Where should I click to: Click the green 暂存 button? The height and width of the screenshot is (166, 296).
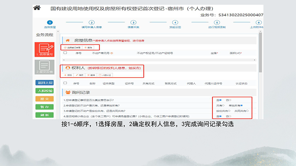pos(44,107)
